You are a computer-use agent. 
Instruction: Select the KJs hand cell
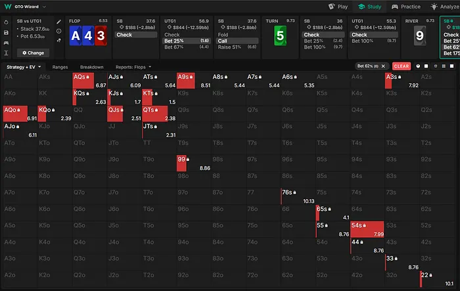[124, 97]
